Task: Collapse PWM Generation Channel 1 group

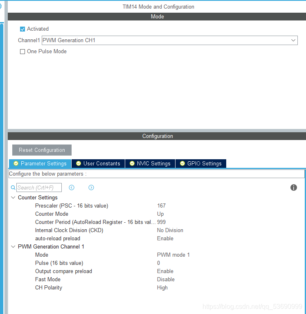Action: 13,246
